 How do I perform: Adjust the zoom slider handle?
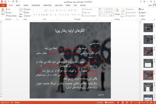click(139, 103)
